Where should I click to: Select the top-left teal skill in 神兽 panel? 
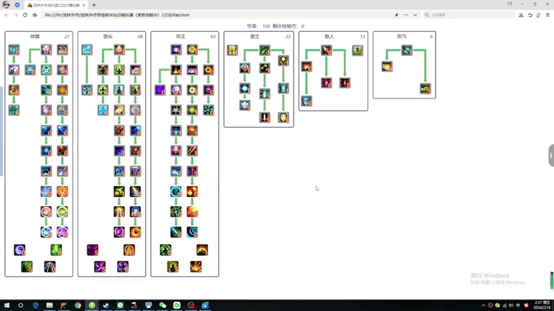point(14,49)
